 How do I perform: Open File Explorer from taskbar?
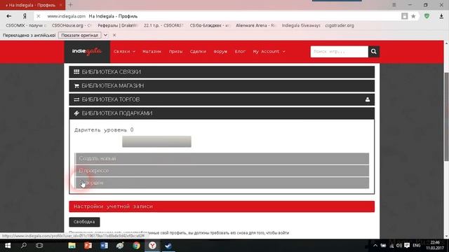pyautogui.click(x=72, y=246)
